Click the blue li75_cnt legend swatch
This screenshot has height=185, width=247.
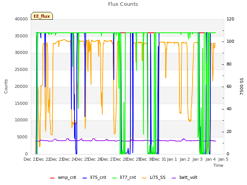point(85,178)
